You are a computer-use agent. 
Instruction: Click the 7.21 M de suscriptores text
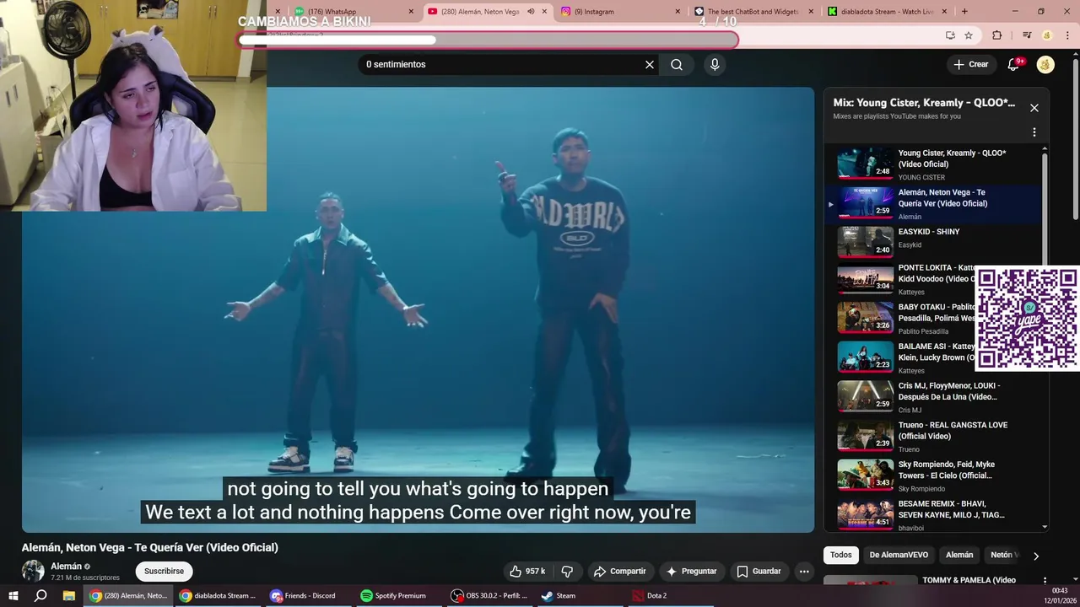85,577
